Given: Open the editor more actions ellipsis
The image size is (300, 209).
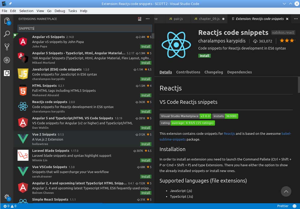Looking at the screenshot, I should click(294, 19).
